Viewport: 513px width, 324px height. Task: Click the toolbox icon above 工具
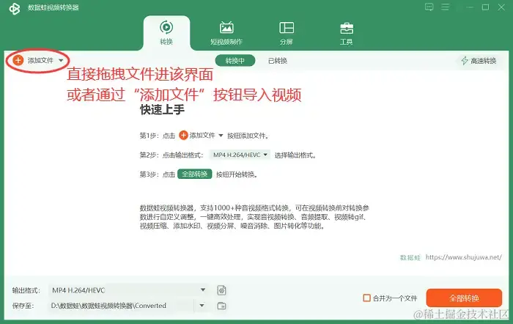click(x=346, y=28)
